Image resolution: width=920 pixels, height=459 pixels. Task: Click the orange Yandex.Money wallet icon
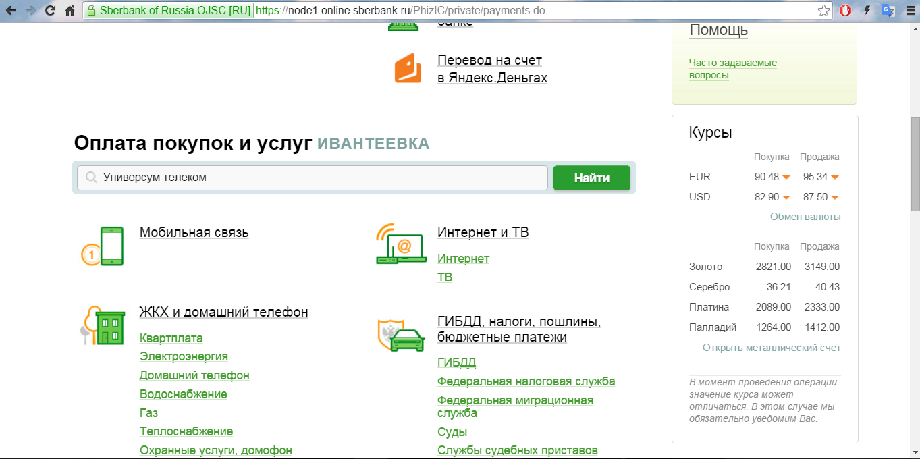(408, 69)
